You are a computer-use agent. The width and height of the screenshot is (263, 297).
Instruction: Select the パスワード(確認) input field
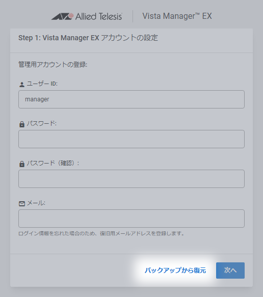[131, 179]
